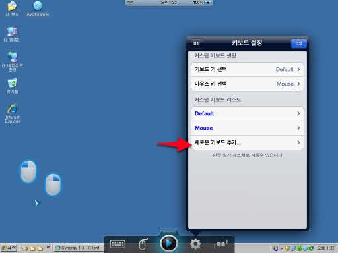
Task: Click the lower-right floating mouse overlay
Action: 53,184
